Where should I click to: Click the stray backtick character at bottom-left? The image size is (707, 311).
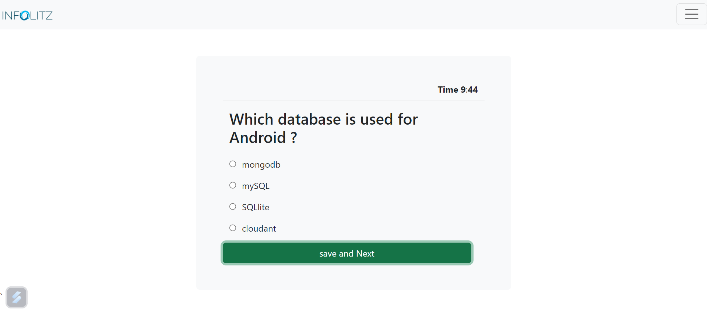coord(1,294)
